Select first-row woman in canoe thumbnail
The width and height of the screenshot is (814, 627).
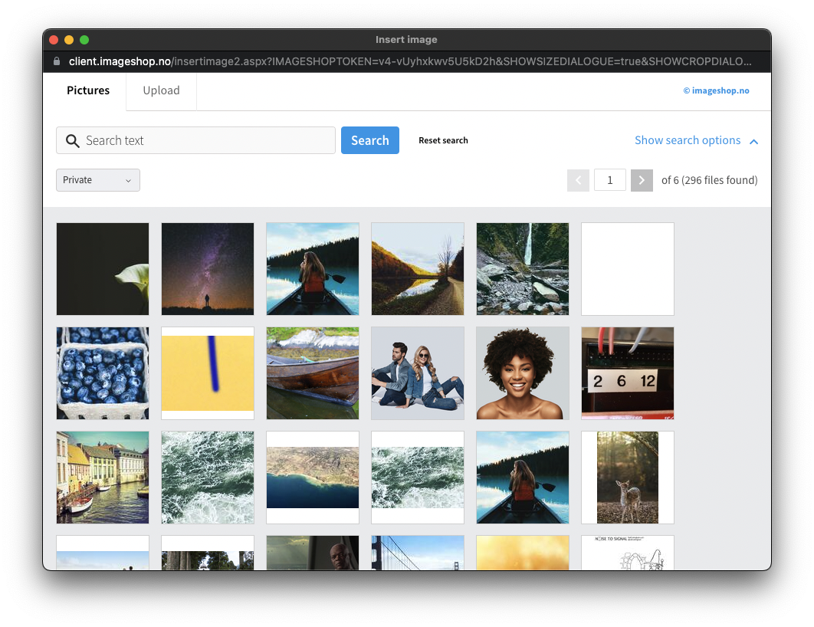tap(313, 269)
